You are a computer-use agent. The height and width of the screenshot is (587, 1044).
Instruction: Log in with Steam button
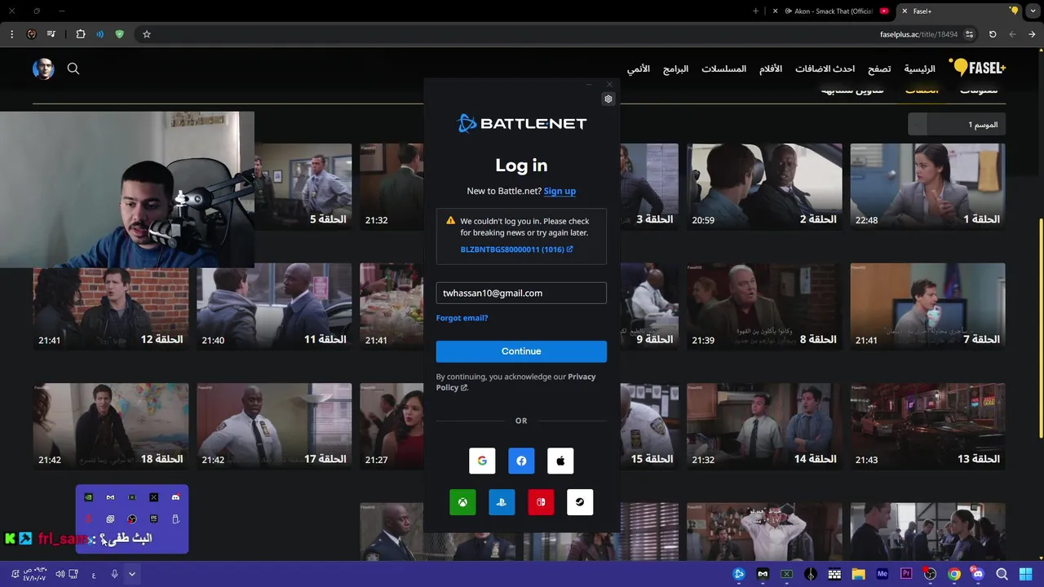pyautogui.click(x=580, y=502)
